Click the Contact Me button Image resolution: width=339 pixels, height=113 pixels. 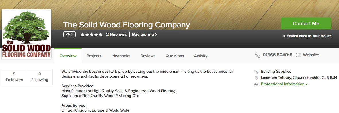[x=306, y=23]
